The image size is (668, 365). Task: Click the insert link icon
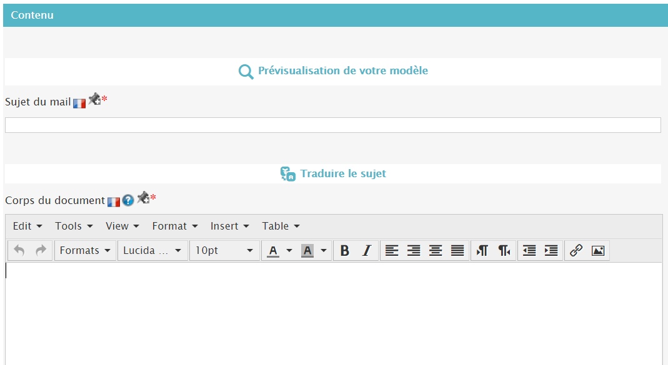[x=576, y=251]
